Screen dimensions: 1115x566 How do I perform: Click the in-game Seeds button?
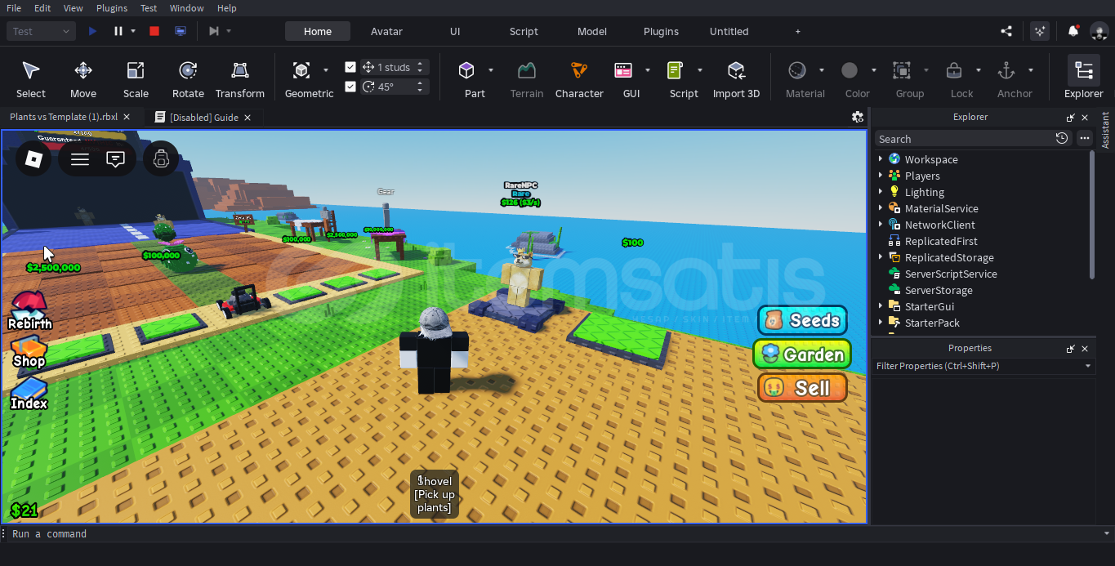802,320
